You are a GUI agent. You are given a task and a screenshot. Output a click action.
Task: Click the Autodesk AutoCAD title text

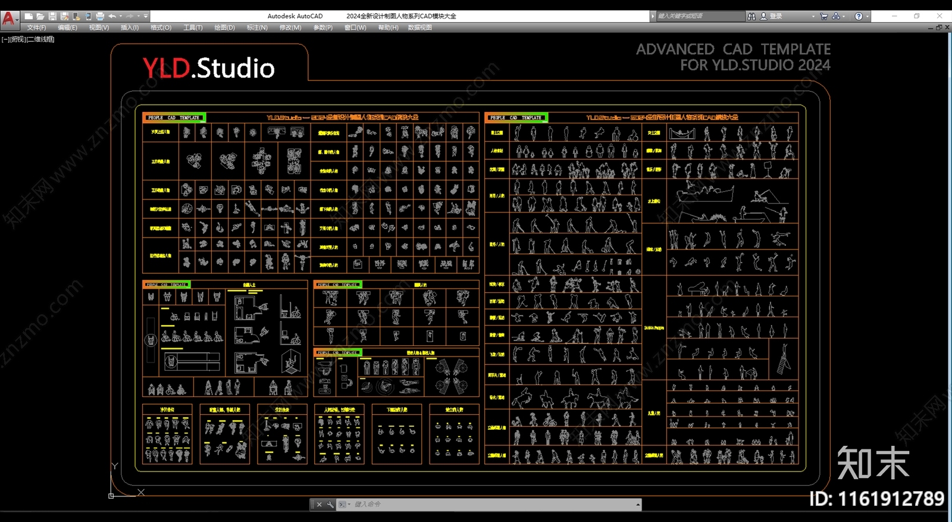pyautogui.click(x=295, y=16)
